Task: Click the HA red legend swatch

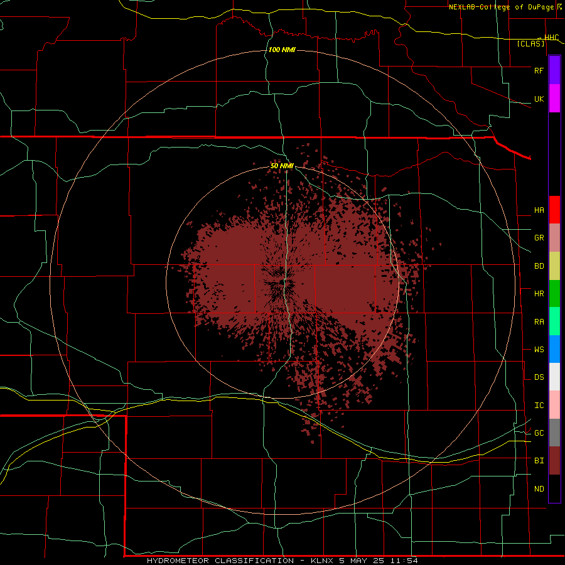Action: coord(554,210)
